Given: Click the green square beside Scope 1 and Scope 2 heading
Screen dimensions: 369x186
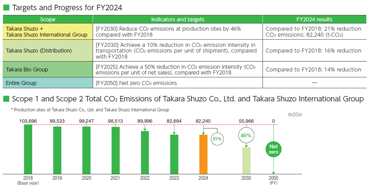Looking at the screenshot, I should (x=6, y=99).
